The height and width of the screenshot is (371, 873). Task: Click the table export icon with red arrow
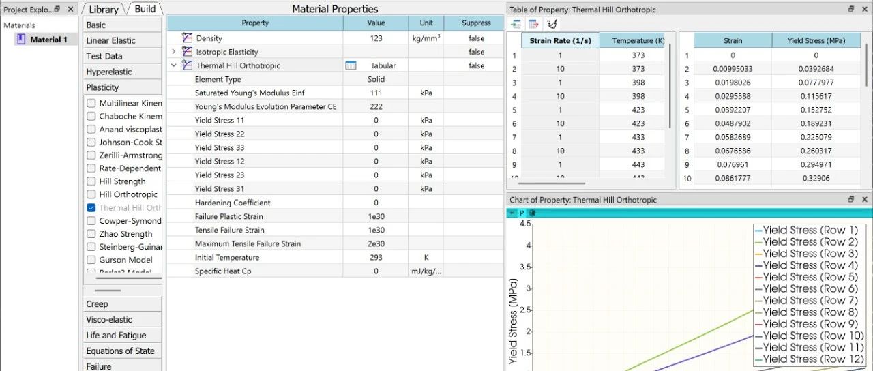pyautogui.click(x=534, y=24)
